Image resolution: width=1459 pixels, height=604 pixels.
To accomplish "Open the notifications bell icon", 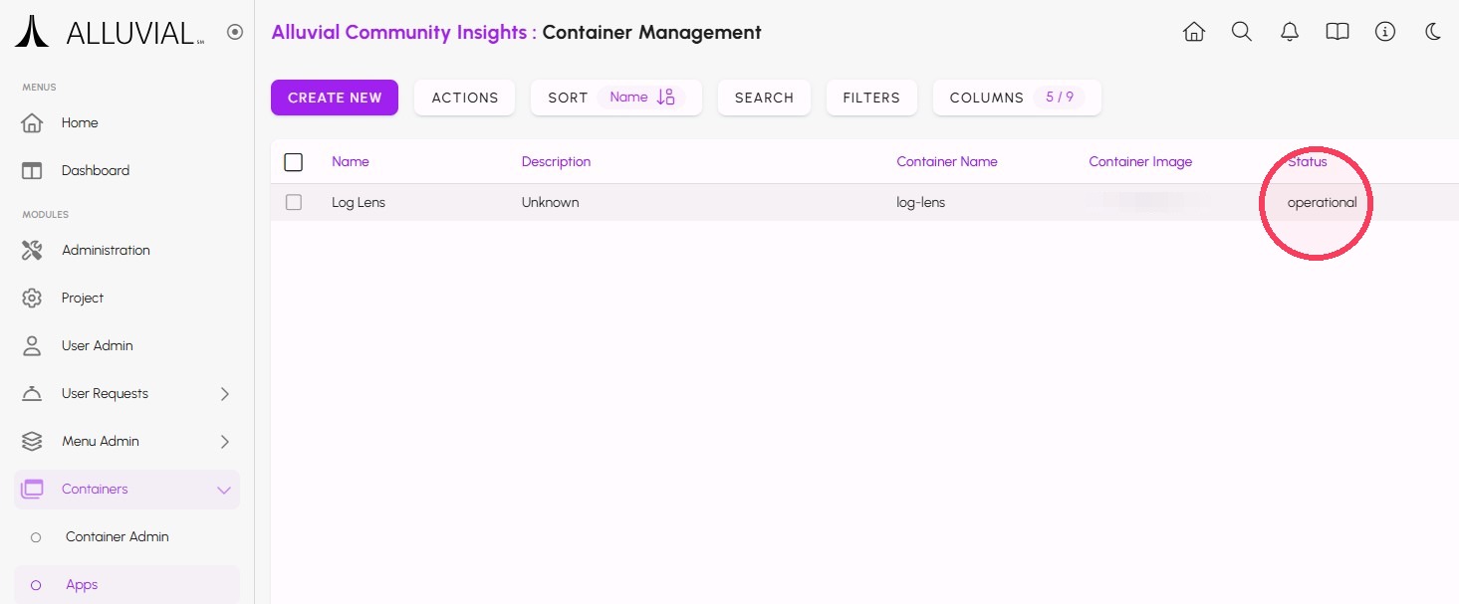I will tap(1290, 32).
